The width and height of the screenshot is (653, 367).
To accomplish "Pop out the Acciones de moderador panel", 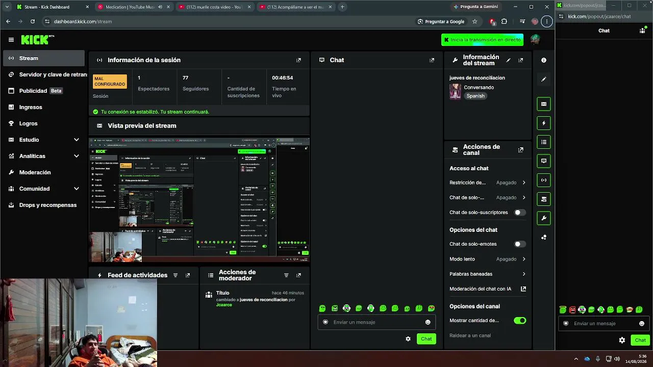I will pyautogui.click(x=298, y=275).
